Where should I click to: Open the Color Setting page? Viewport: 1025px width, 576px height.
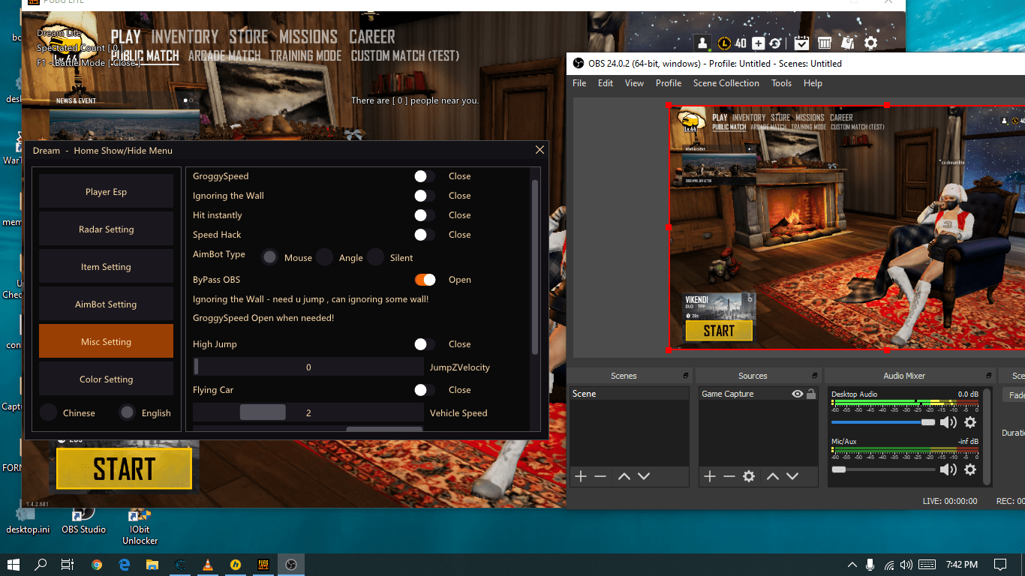click(x=106, y=379)
